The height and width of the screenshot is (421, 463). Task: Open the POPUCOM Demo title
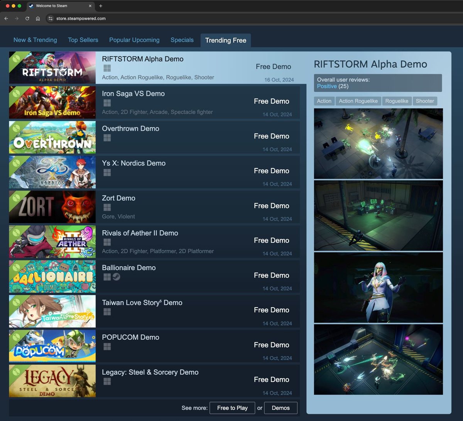coord(130,337)
